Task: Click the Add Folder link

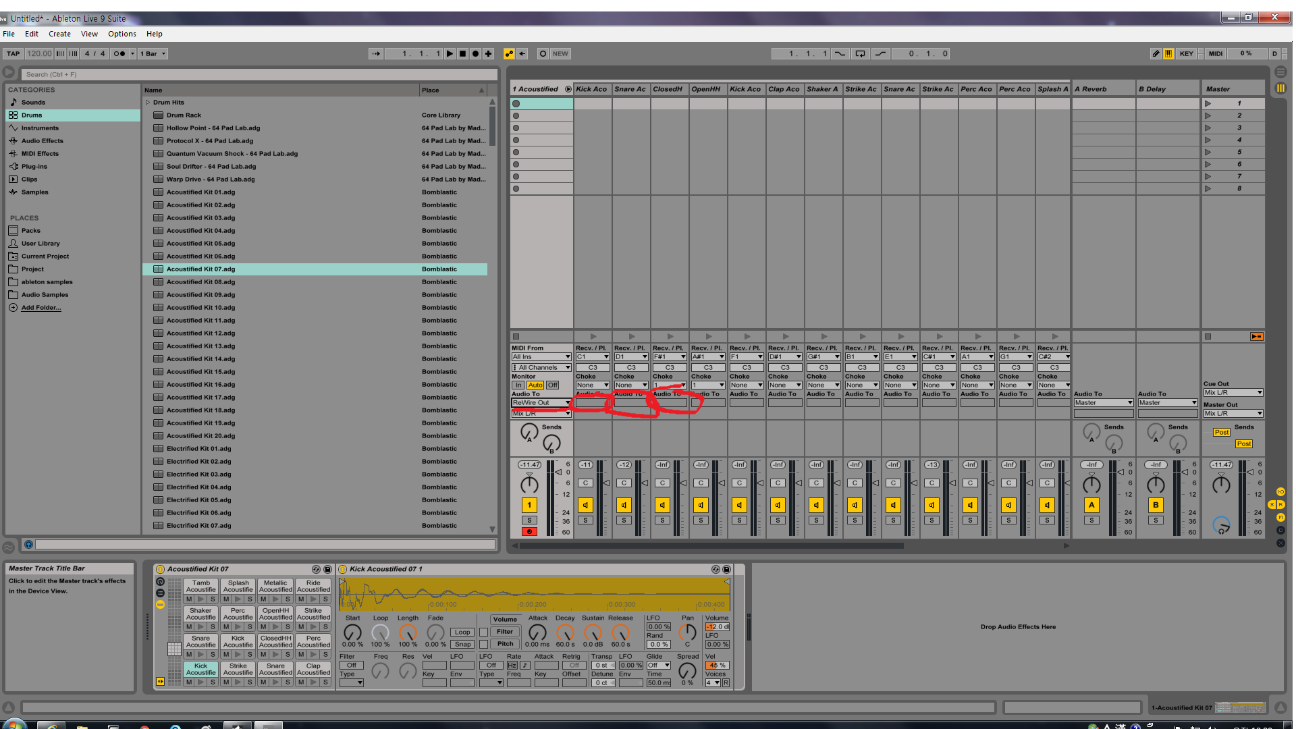Action: (40, 308)
